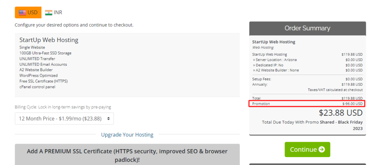Click the "UNLIMITED Transfer" feature line

click(x=37, y=59)
